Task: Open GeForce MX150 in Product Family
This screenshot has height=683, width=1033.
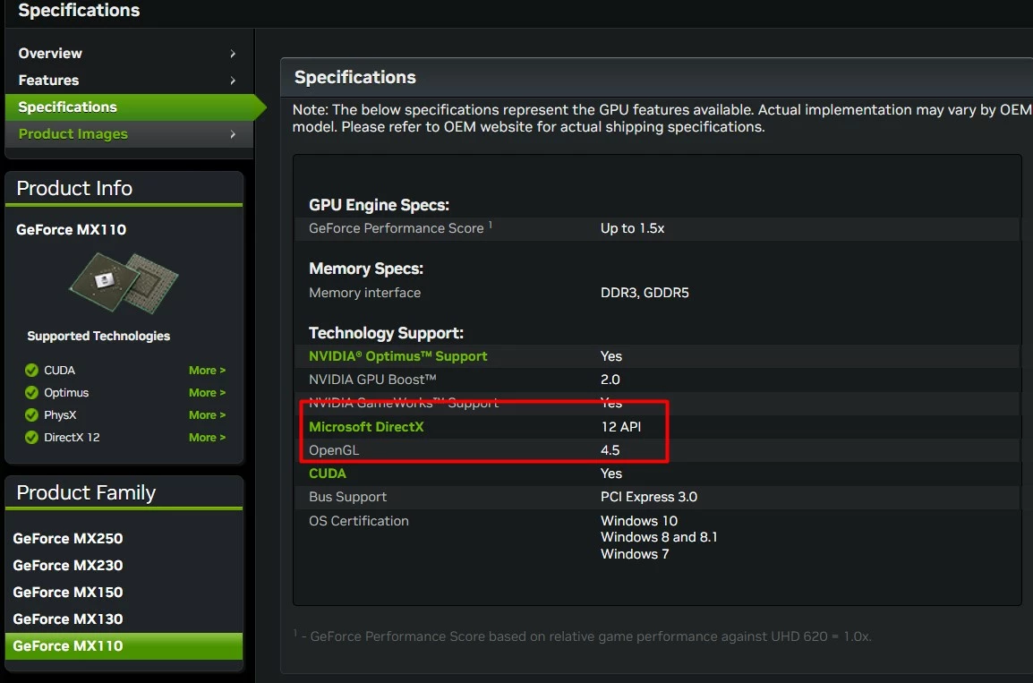Action: [x=68, y=593]
